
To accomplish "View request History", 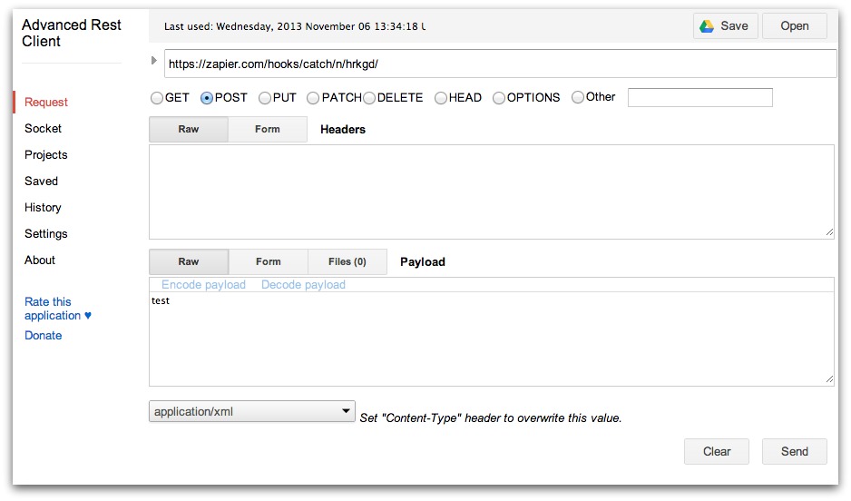I will coord(43,208).
